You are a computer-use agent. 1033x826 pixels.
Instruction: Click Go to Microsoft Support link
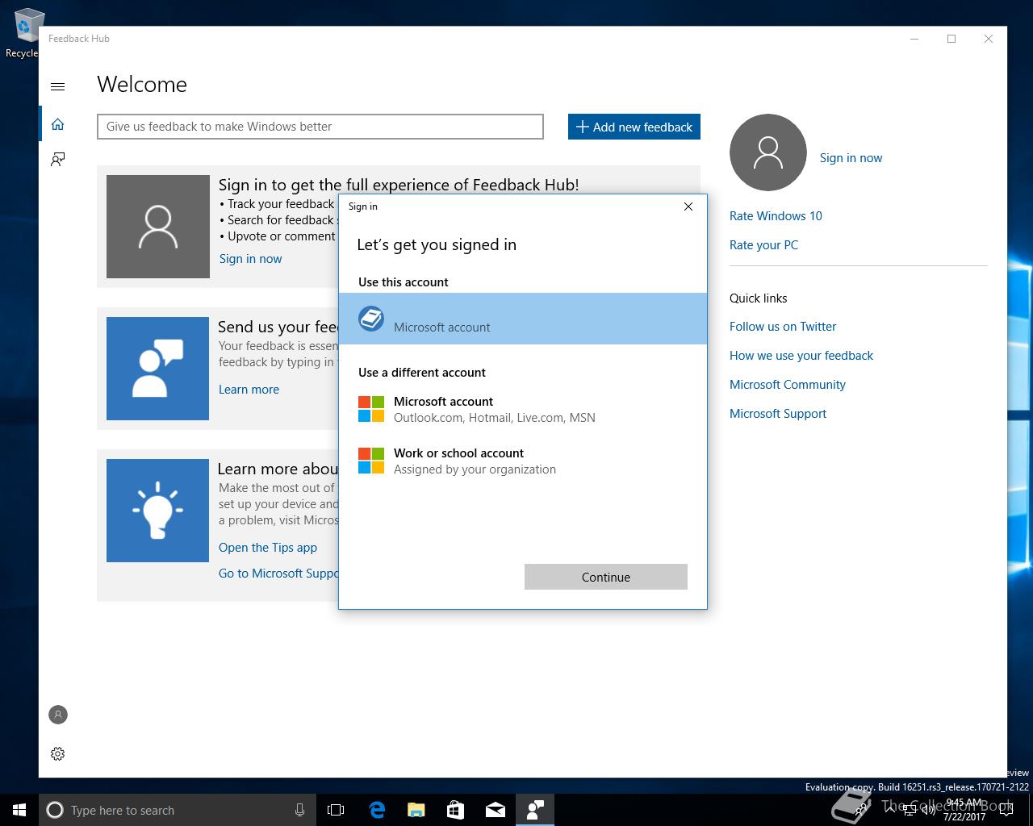click(278, 574)
